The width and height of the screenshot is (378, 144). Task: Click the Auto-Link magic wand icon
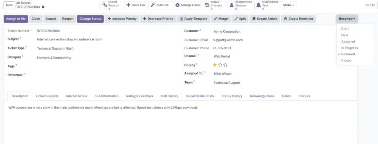pyautogui.click(x=153, y=5)
